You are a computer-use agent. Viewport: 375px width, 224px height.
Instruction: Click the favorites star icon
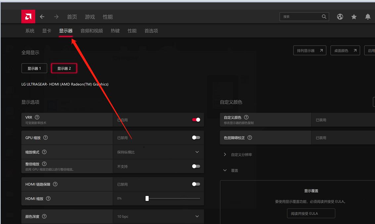pos(354,16)
